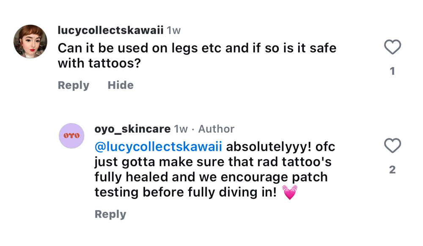The height and width of the screenshot is (246, 423).
Task: View likes count on lucycollectskawaii's comment
Action: pyautogui.click(x=392, y=71)
